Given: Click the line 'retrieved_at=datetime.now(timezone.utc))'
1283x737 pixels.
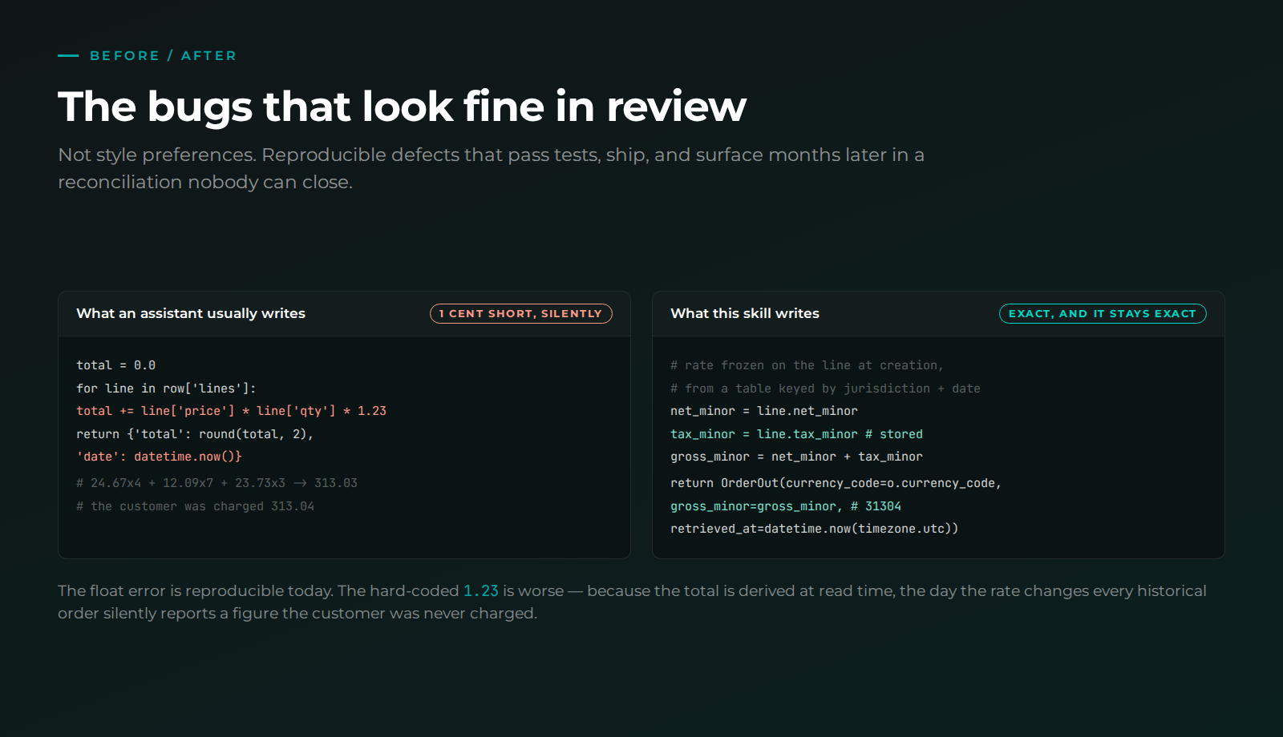Looking at the screenshot, I should coord(814,529).
